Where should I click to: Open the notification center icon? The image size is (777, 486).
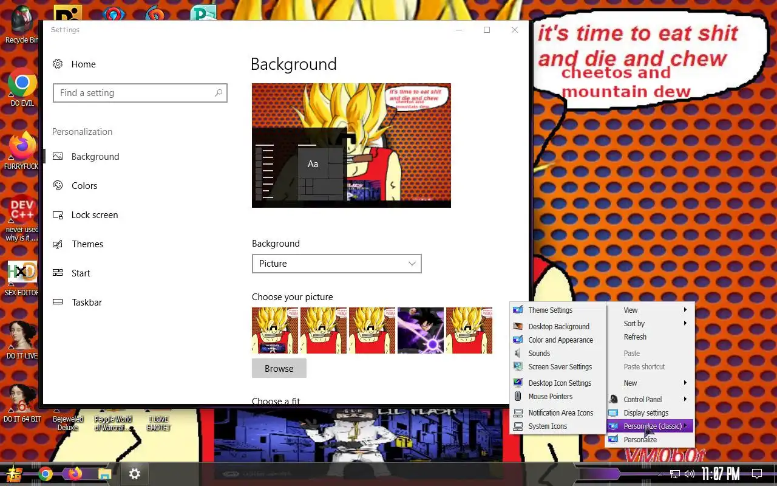click(757, 474)
